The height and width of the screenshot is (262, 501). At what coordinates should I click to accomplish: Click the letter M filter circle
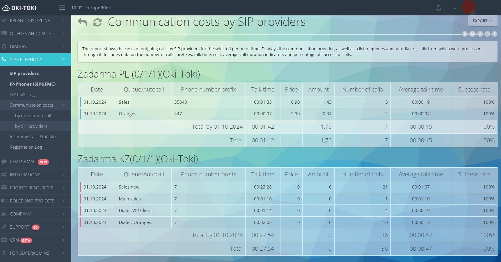point(472,34)
